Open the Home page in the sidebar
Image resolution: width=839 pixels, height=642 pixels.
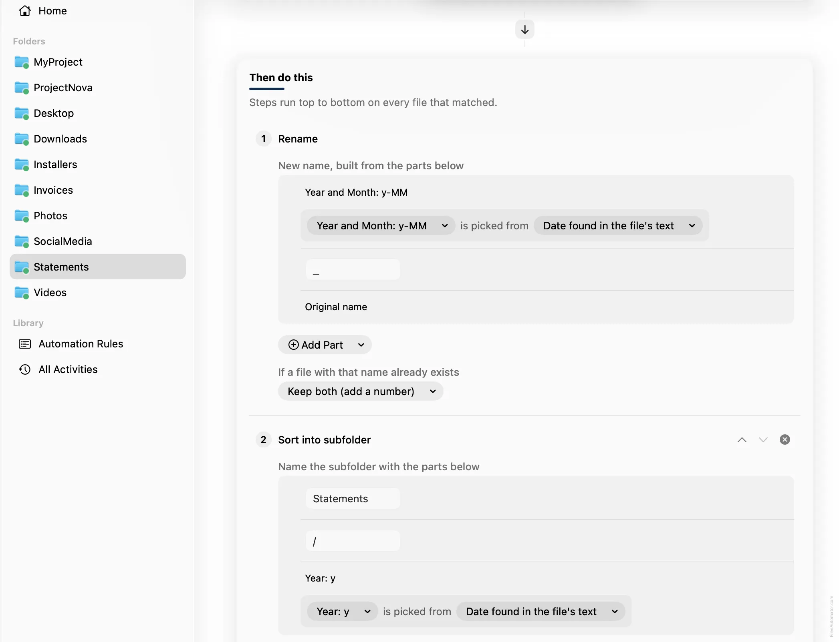[x=43, y=11]
